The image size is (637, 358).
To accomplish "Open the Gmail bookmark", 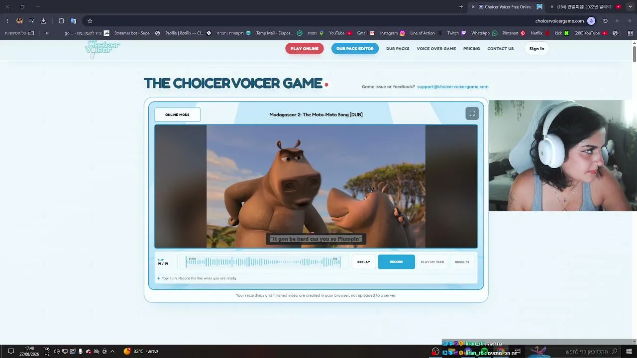I will [x=366, y=33].
